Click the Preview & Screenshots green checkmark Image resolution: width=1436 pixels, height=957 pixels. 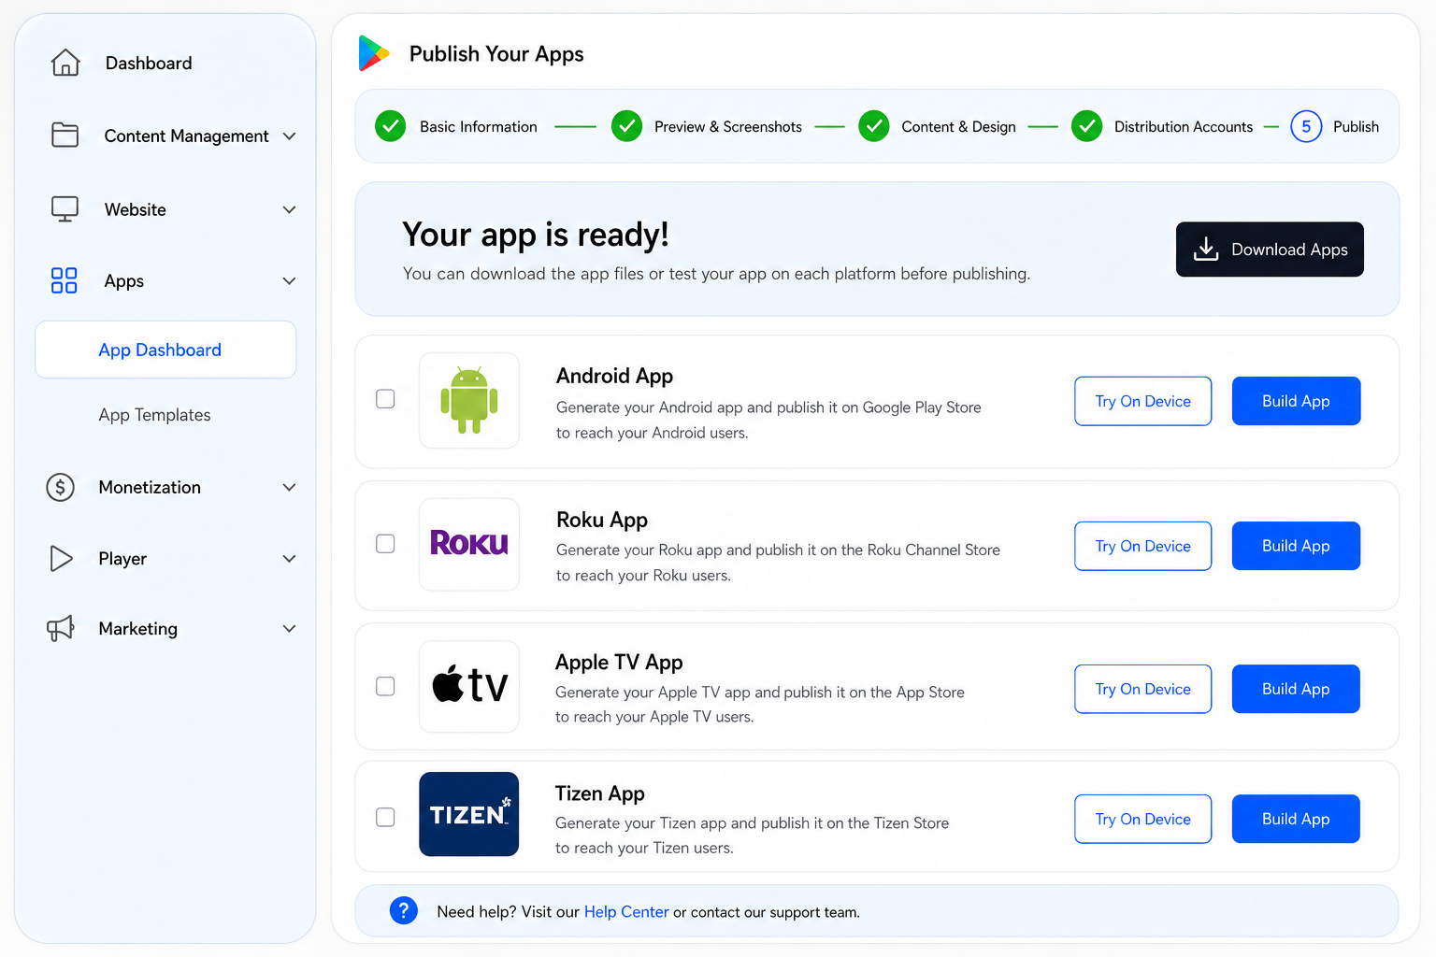click(x=626, y=126)
